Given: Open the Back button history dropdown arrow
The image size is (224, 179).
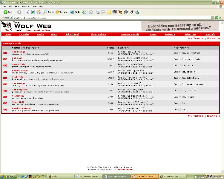Looking at the screenshot, I should (x=14, y=12).
